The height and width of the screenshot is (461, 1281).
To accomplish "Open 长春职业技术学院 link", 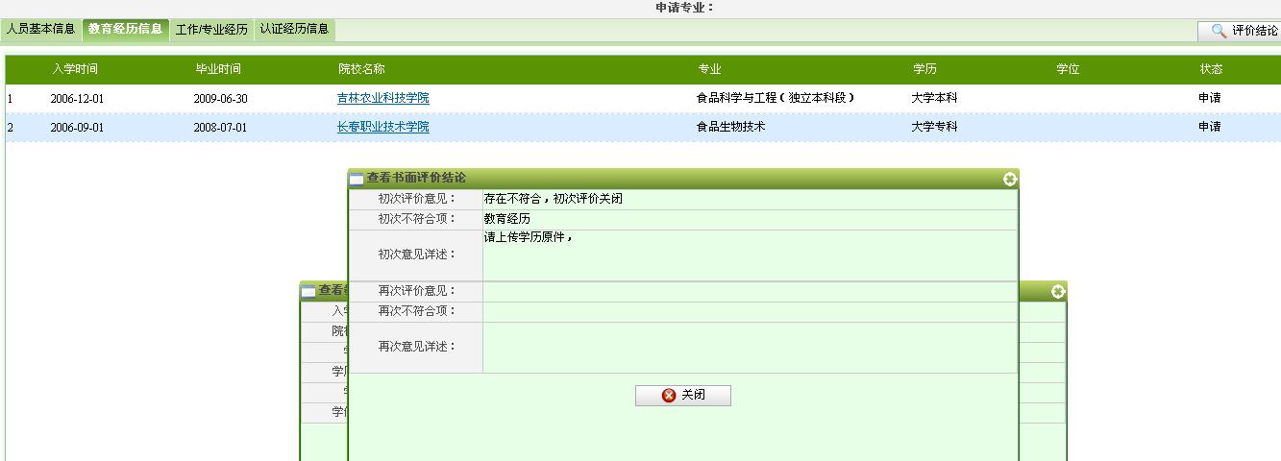I will pyautogui.click(x=383, y=127).
